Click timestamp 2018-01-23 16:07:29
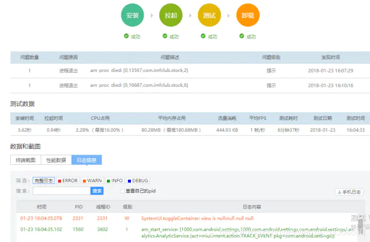This screenshot has width=370, height=242. (330, 70)
